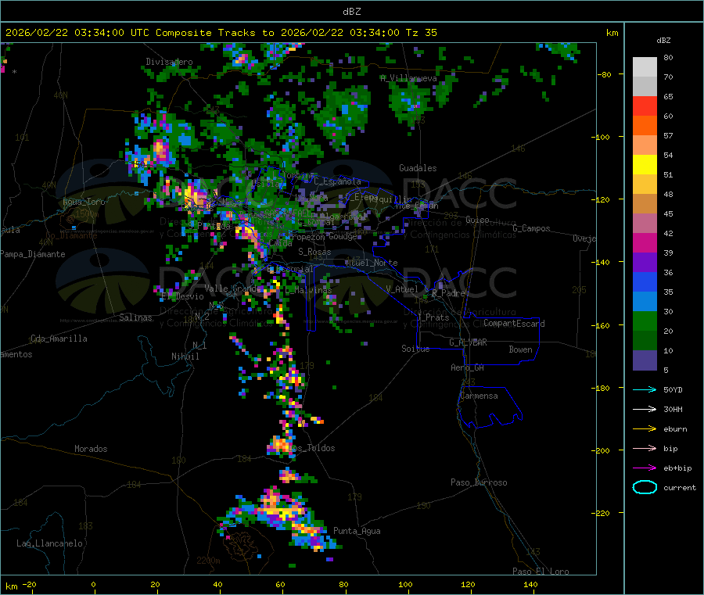Click the 'Aero_GA' map label
704x595 pixels.
pyautogui.click(x=468, y=368)
